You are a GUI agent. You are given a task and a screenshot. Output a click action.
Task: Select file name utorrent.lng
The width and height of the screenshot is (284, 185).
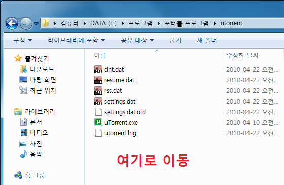(120, 133)
